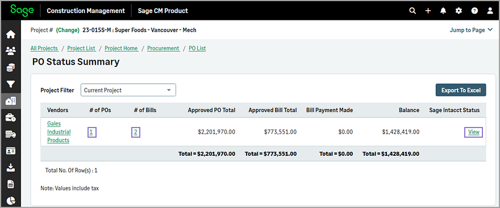Image resolution: width=500 pixels, height=208 pixels.
Task: Open notifications bell icon
Action: (443, 11)
